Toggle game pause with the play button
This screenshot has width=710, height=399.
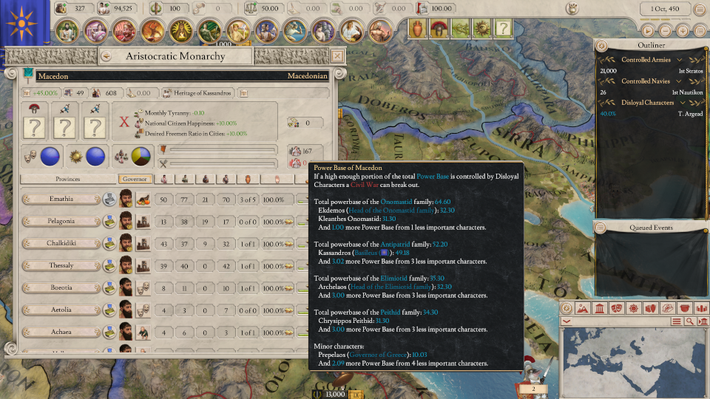[x=648, y=31]
